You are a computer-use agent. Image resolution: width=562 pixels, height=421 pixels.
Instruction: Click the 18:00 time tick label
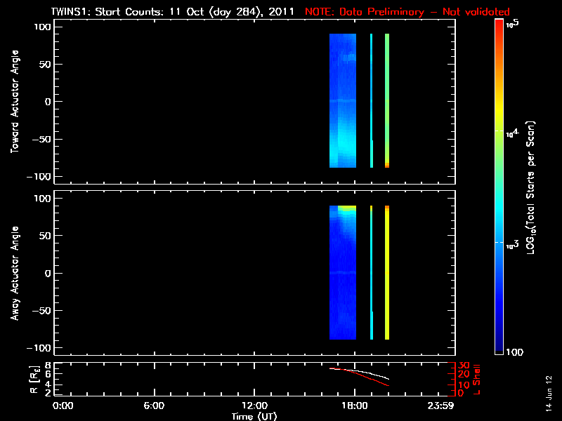pyautogui.click(x=354, y=406)
